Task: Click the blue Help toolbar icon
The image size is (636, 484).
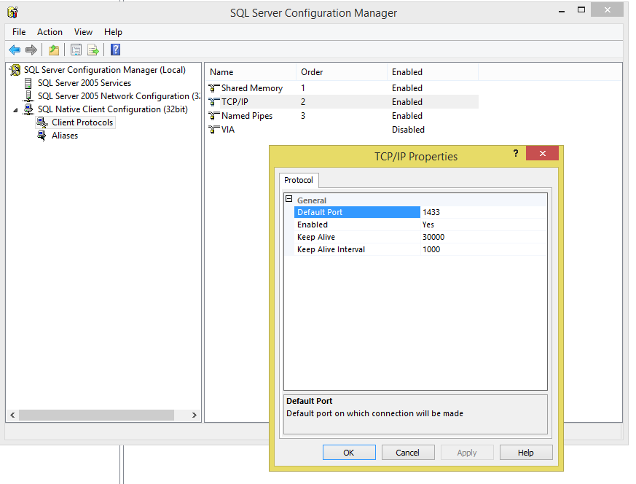Action: [x=116, y=50]
